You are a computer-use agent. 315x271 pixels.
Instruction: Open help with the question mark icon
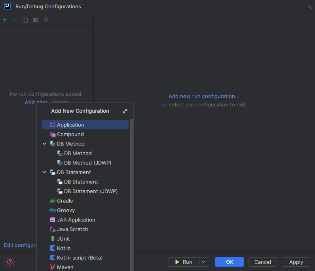pyautogui.click(x=10, y=262)
